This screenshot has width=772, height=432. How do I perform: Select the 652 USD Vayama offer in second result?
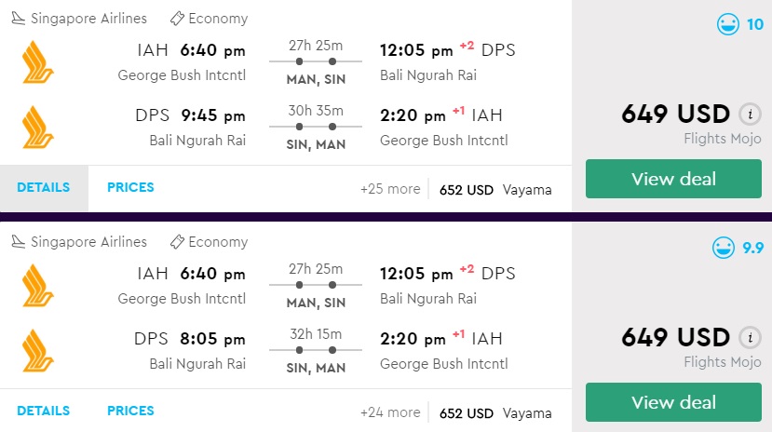point(495,413)
